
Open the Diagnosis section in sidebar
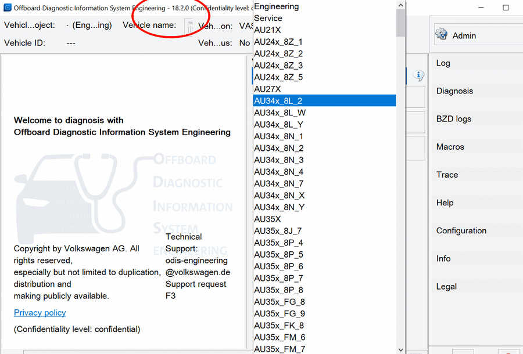[454, 91]
